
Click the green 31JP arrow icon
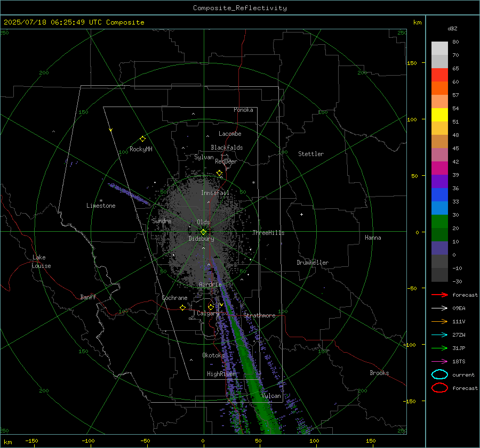point(439,348)
